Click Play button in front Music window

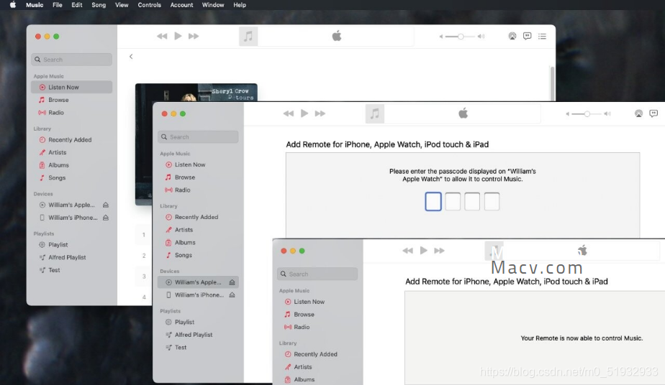pyautogui.click(x=423, y=251)
